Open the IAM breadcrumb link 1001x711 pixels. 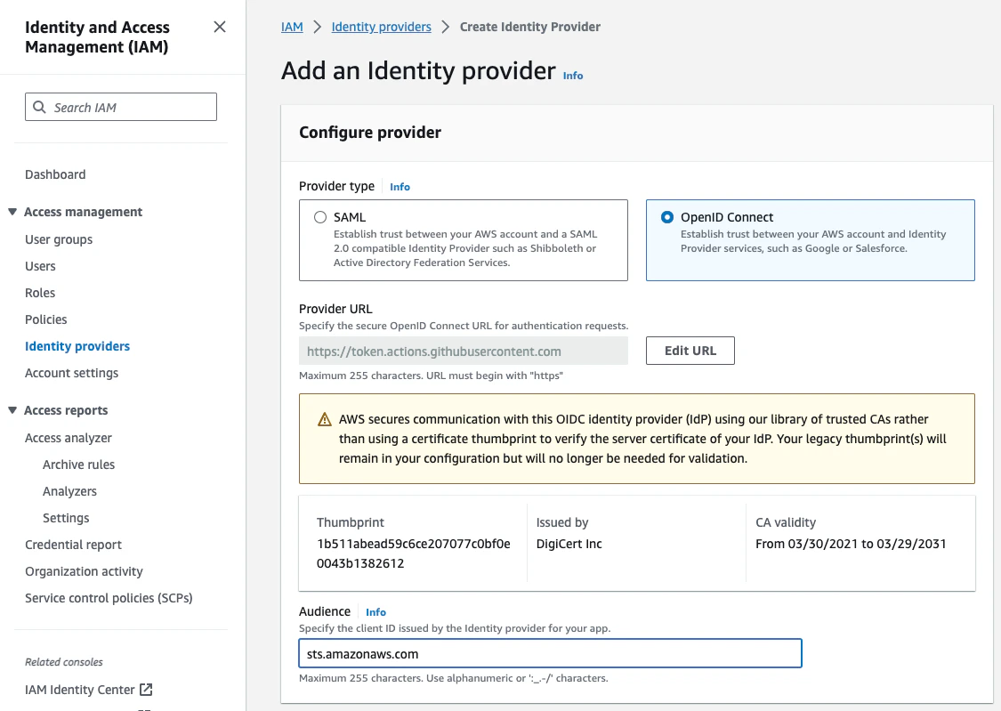coord(292,27)
